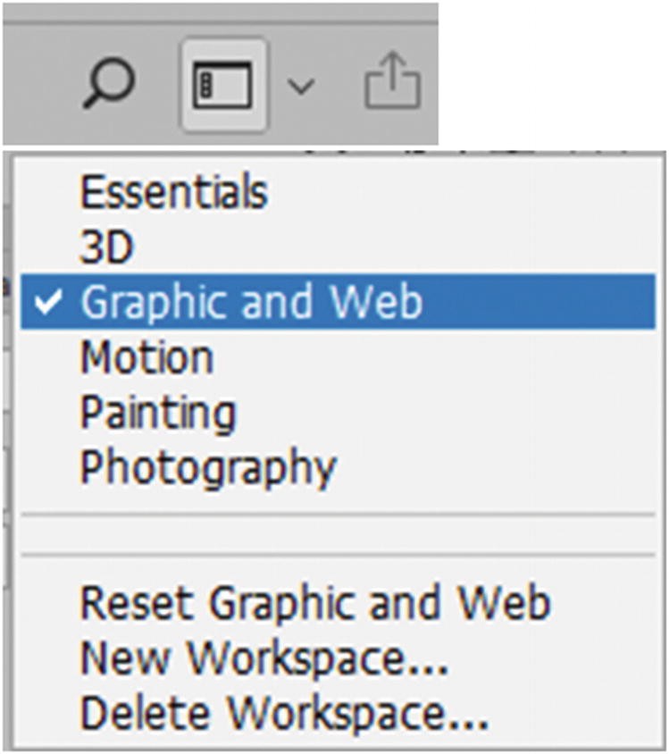The height and width of the screenshot is (754, 669).
Task: Click the blue highlight bar right of Graphic and Web
Action: pyautogui.click(x=539, y=301)
